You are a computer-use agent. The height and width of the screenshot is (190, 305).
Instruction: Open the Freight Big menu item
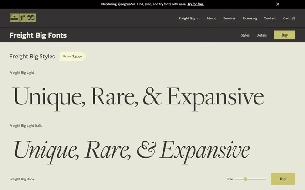(x=186, y=18)
